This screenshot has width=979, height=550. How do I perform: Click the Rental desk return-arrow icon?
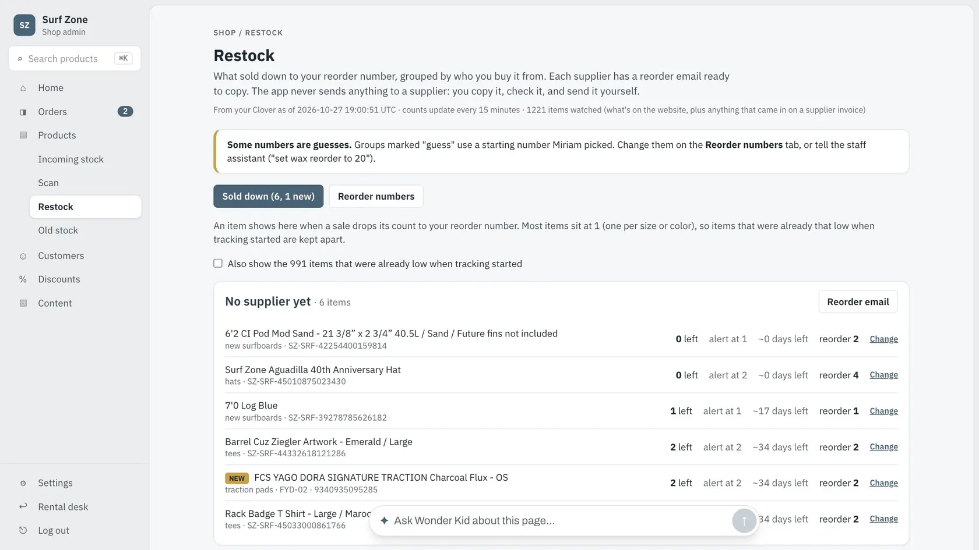point(23,506)
